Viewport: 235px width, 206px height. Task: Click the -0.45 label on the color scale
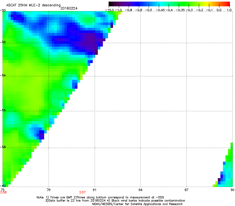pyautogui.click(x=160, y=10)
